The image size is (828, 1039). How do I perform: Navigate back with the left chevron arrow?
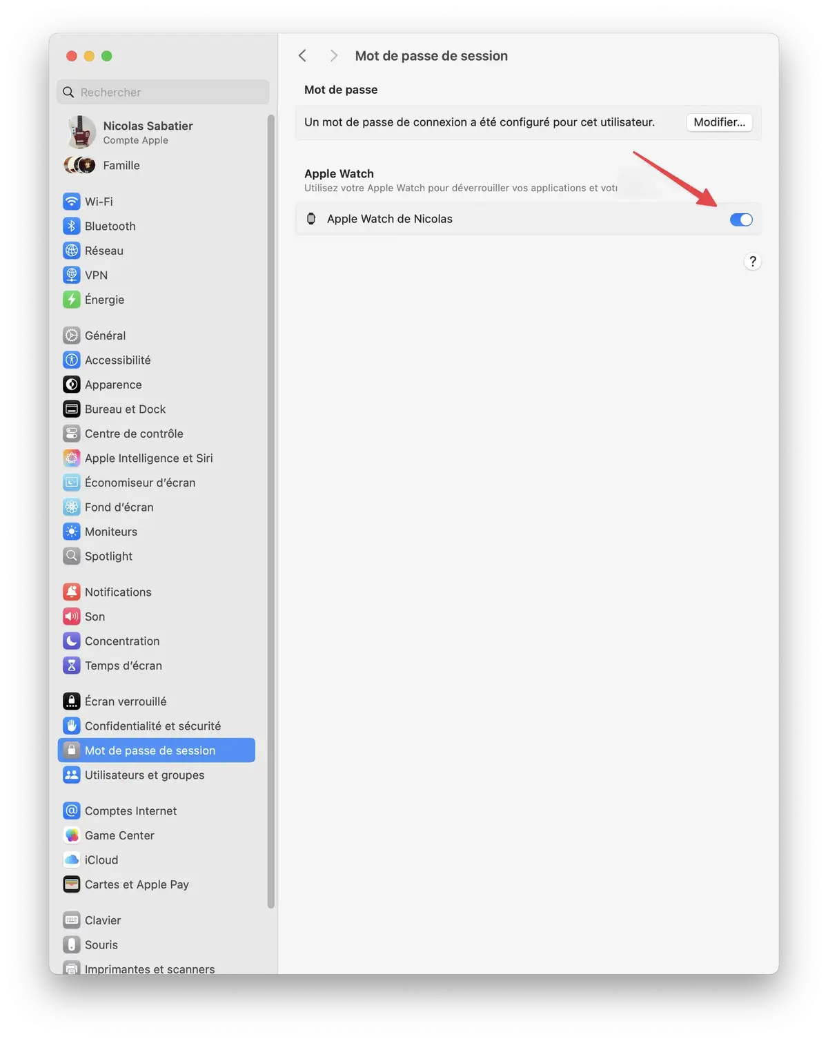click(302, 55)
